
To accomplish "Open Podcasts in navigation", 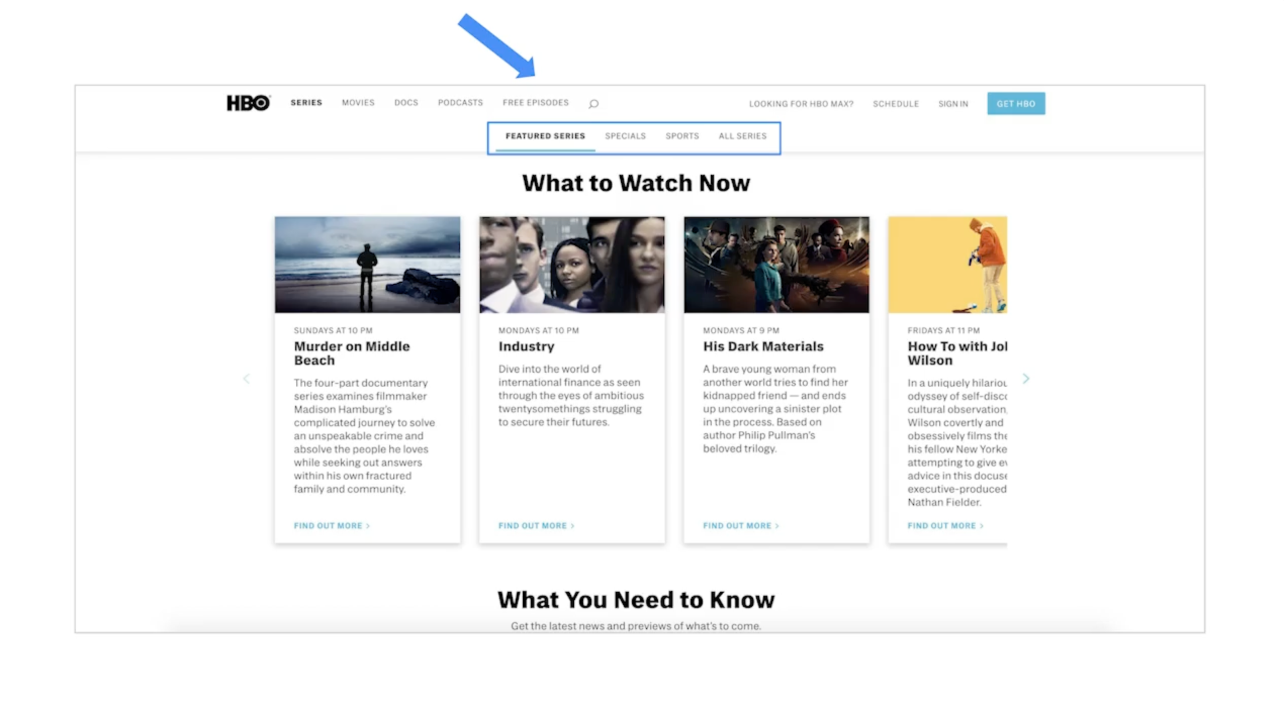I will 460,103.
